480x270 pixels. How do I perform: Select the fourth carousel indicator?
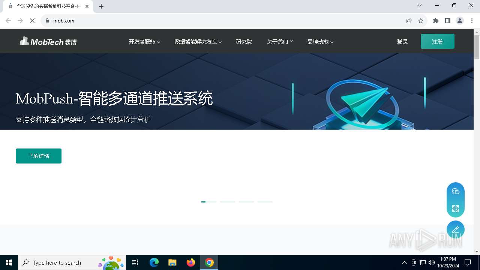(x=265, y=202)
